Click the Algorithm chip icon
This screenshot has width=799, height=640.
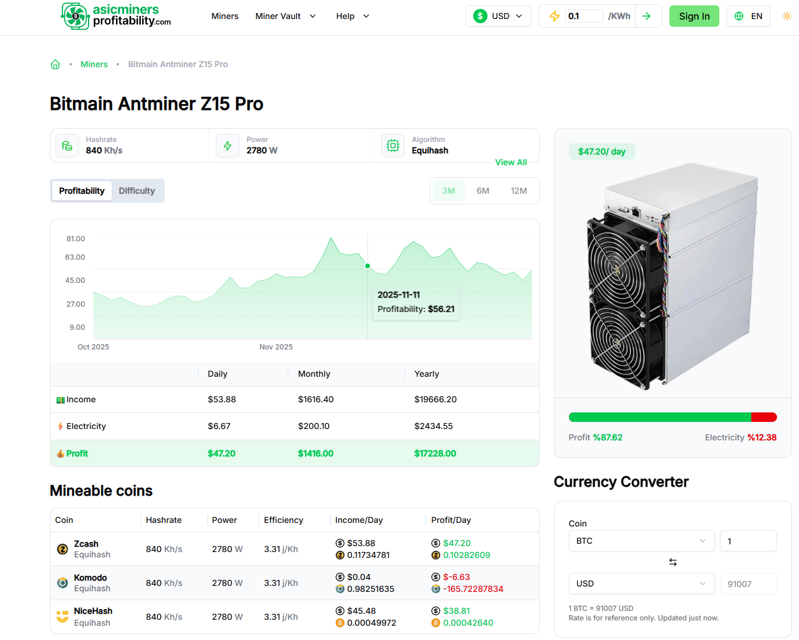point(393,146)
